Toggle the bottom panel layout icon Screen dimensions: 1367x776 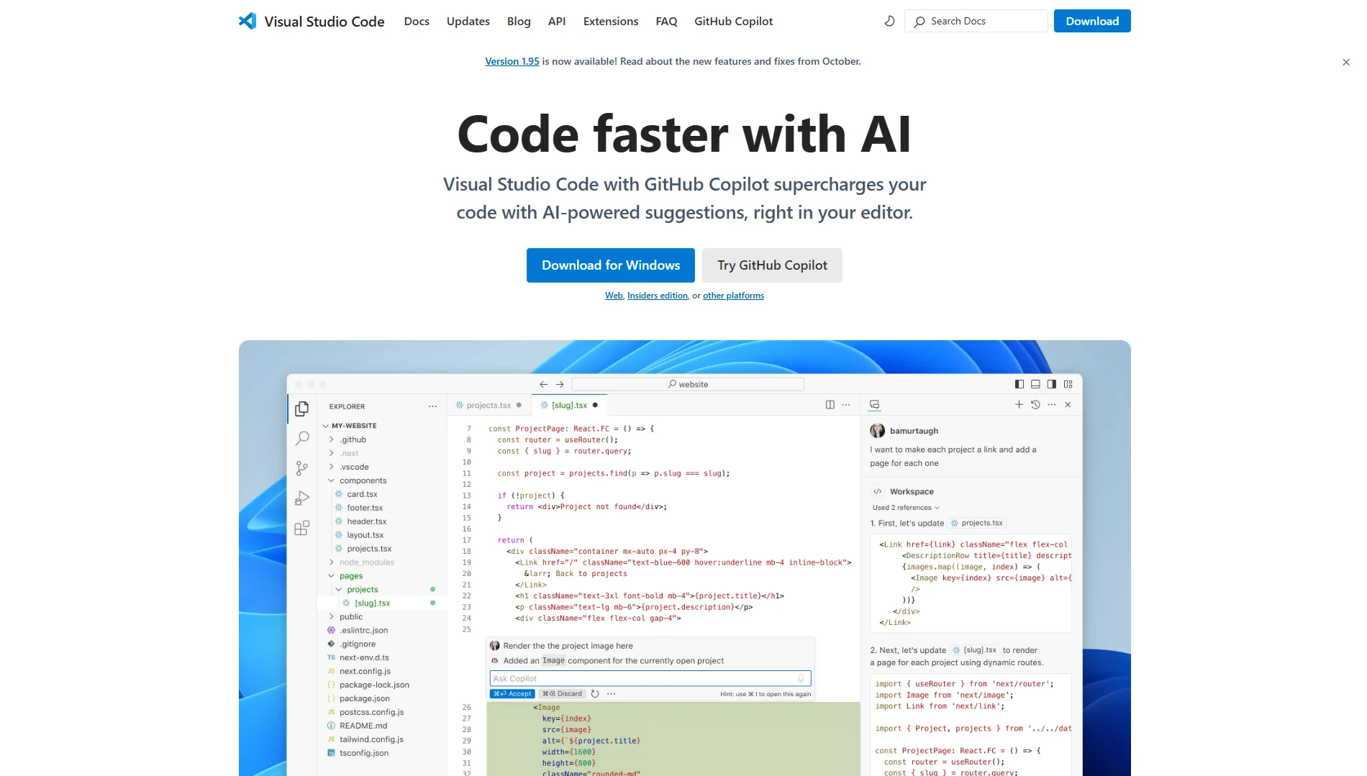tap(1035, 384)
